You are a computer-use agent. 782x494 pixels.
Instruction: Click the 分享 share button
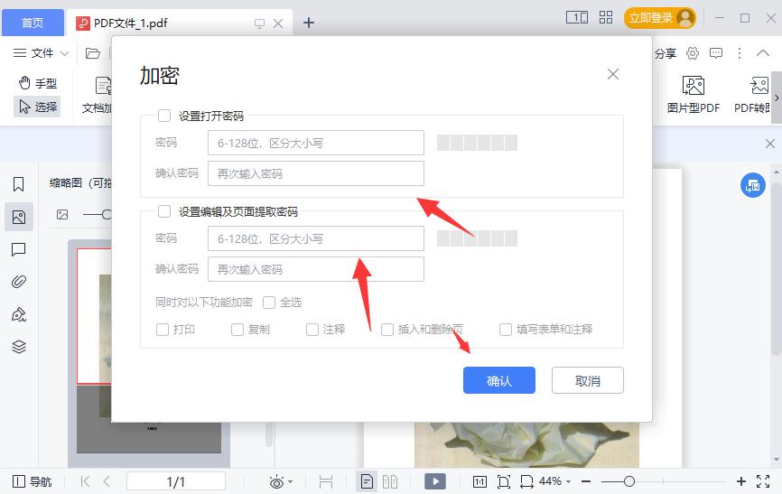coord(665,53)
